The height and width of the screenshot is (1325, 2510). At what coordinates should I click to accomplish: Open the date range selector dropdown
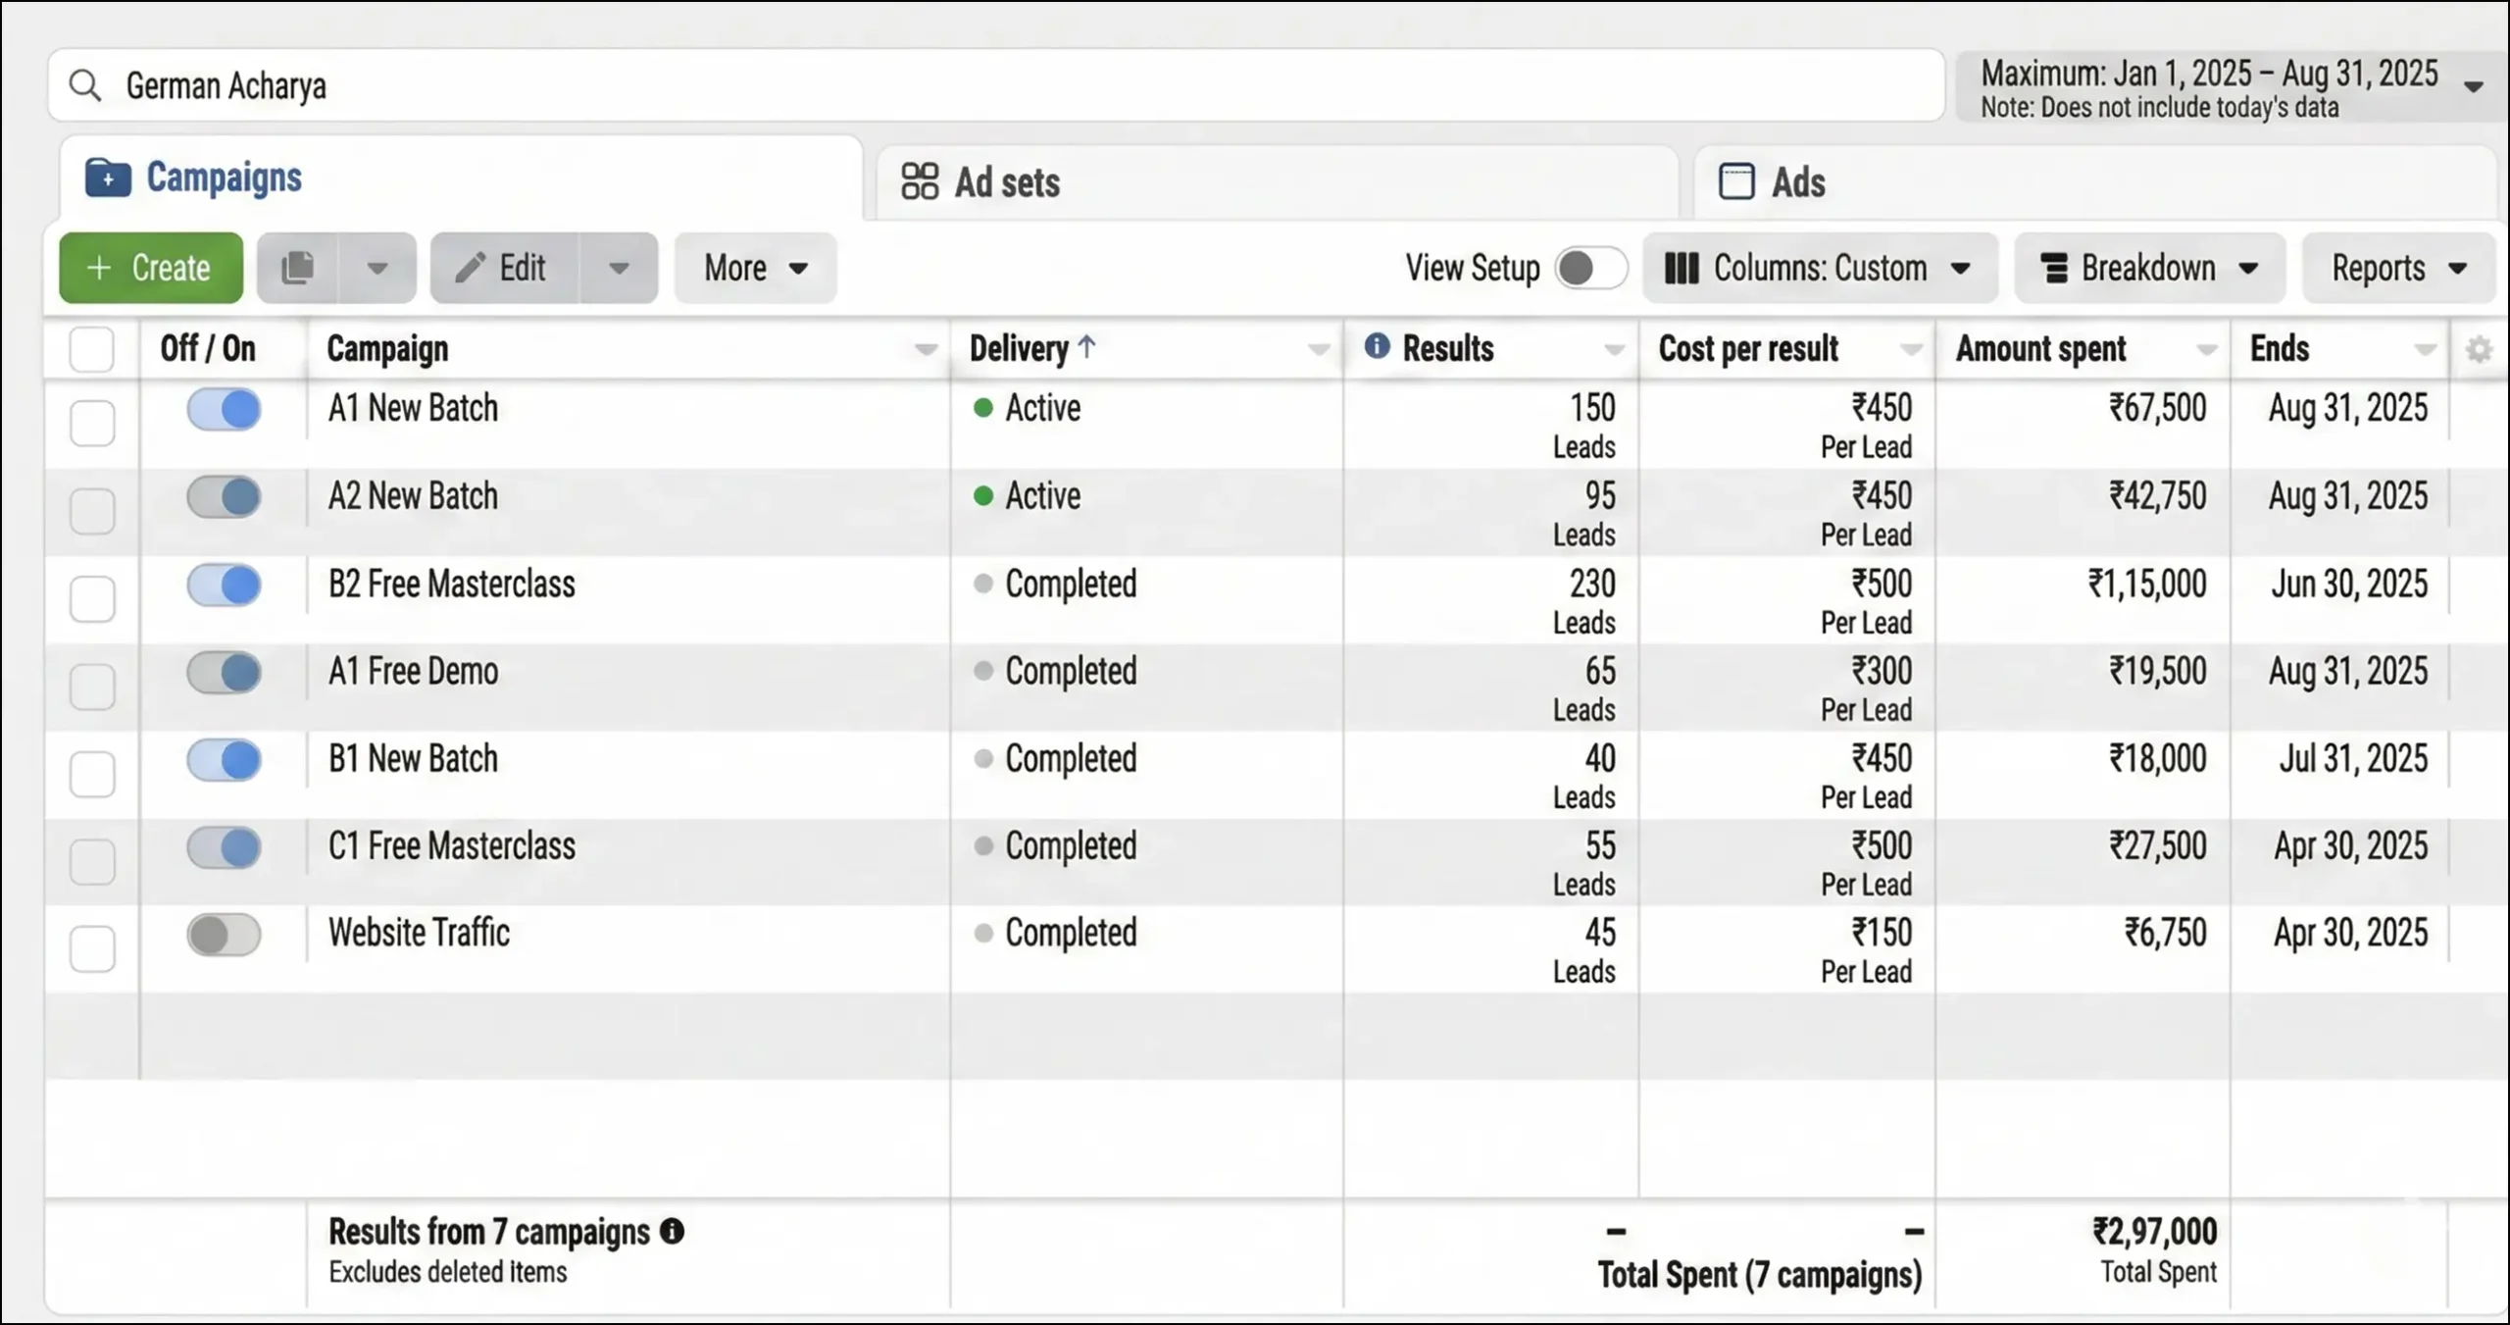click(2226, 87)
